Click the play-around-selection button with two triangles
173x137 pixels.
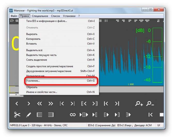(84, 115)
